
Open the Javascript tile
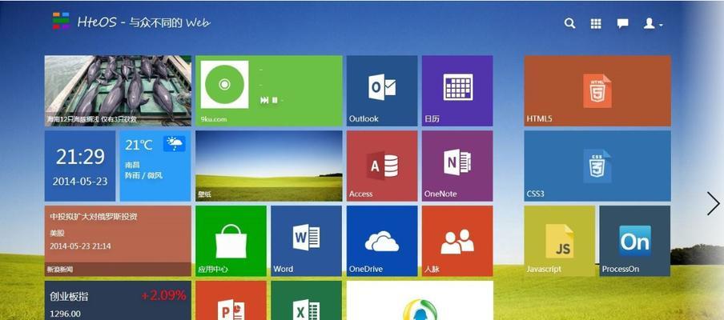tap(559, 241)
